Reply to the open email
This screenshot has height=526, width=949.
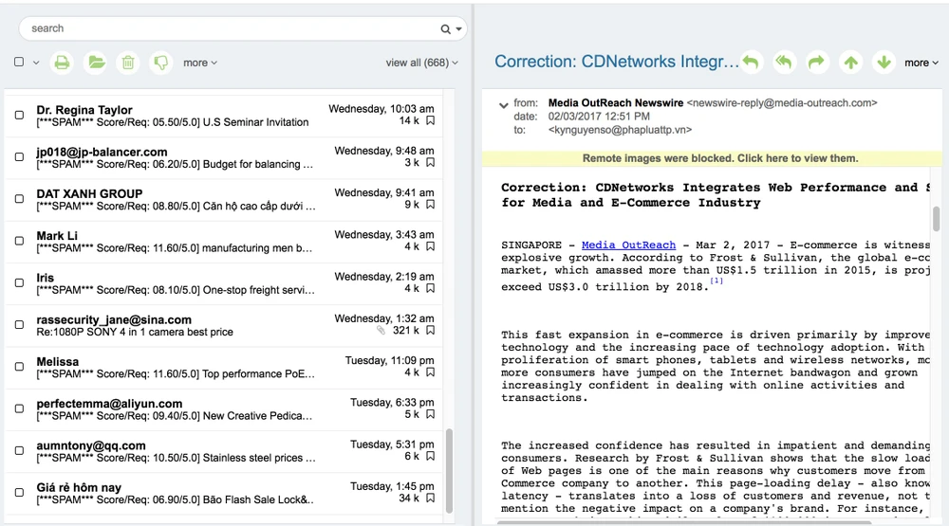(751, 63)
